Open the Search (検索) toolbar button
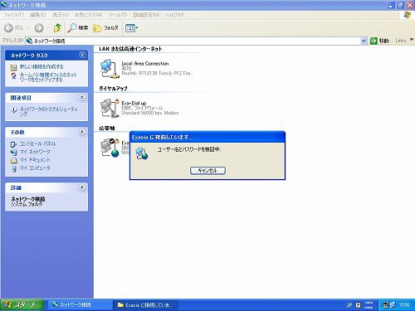Image resolution: width=415 pixels, height=311 pixels. 78,27
